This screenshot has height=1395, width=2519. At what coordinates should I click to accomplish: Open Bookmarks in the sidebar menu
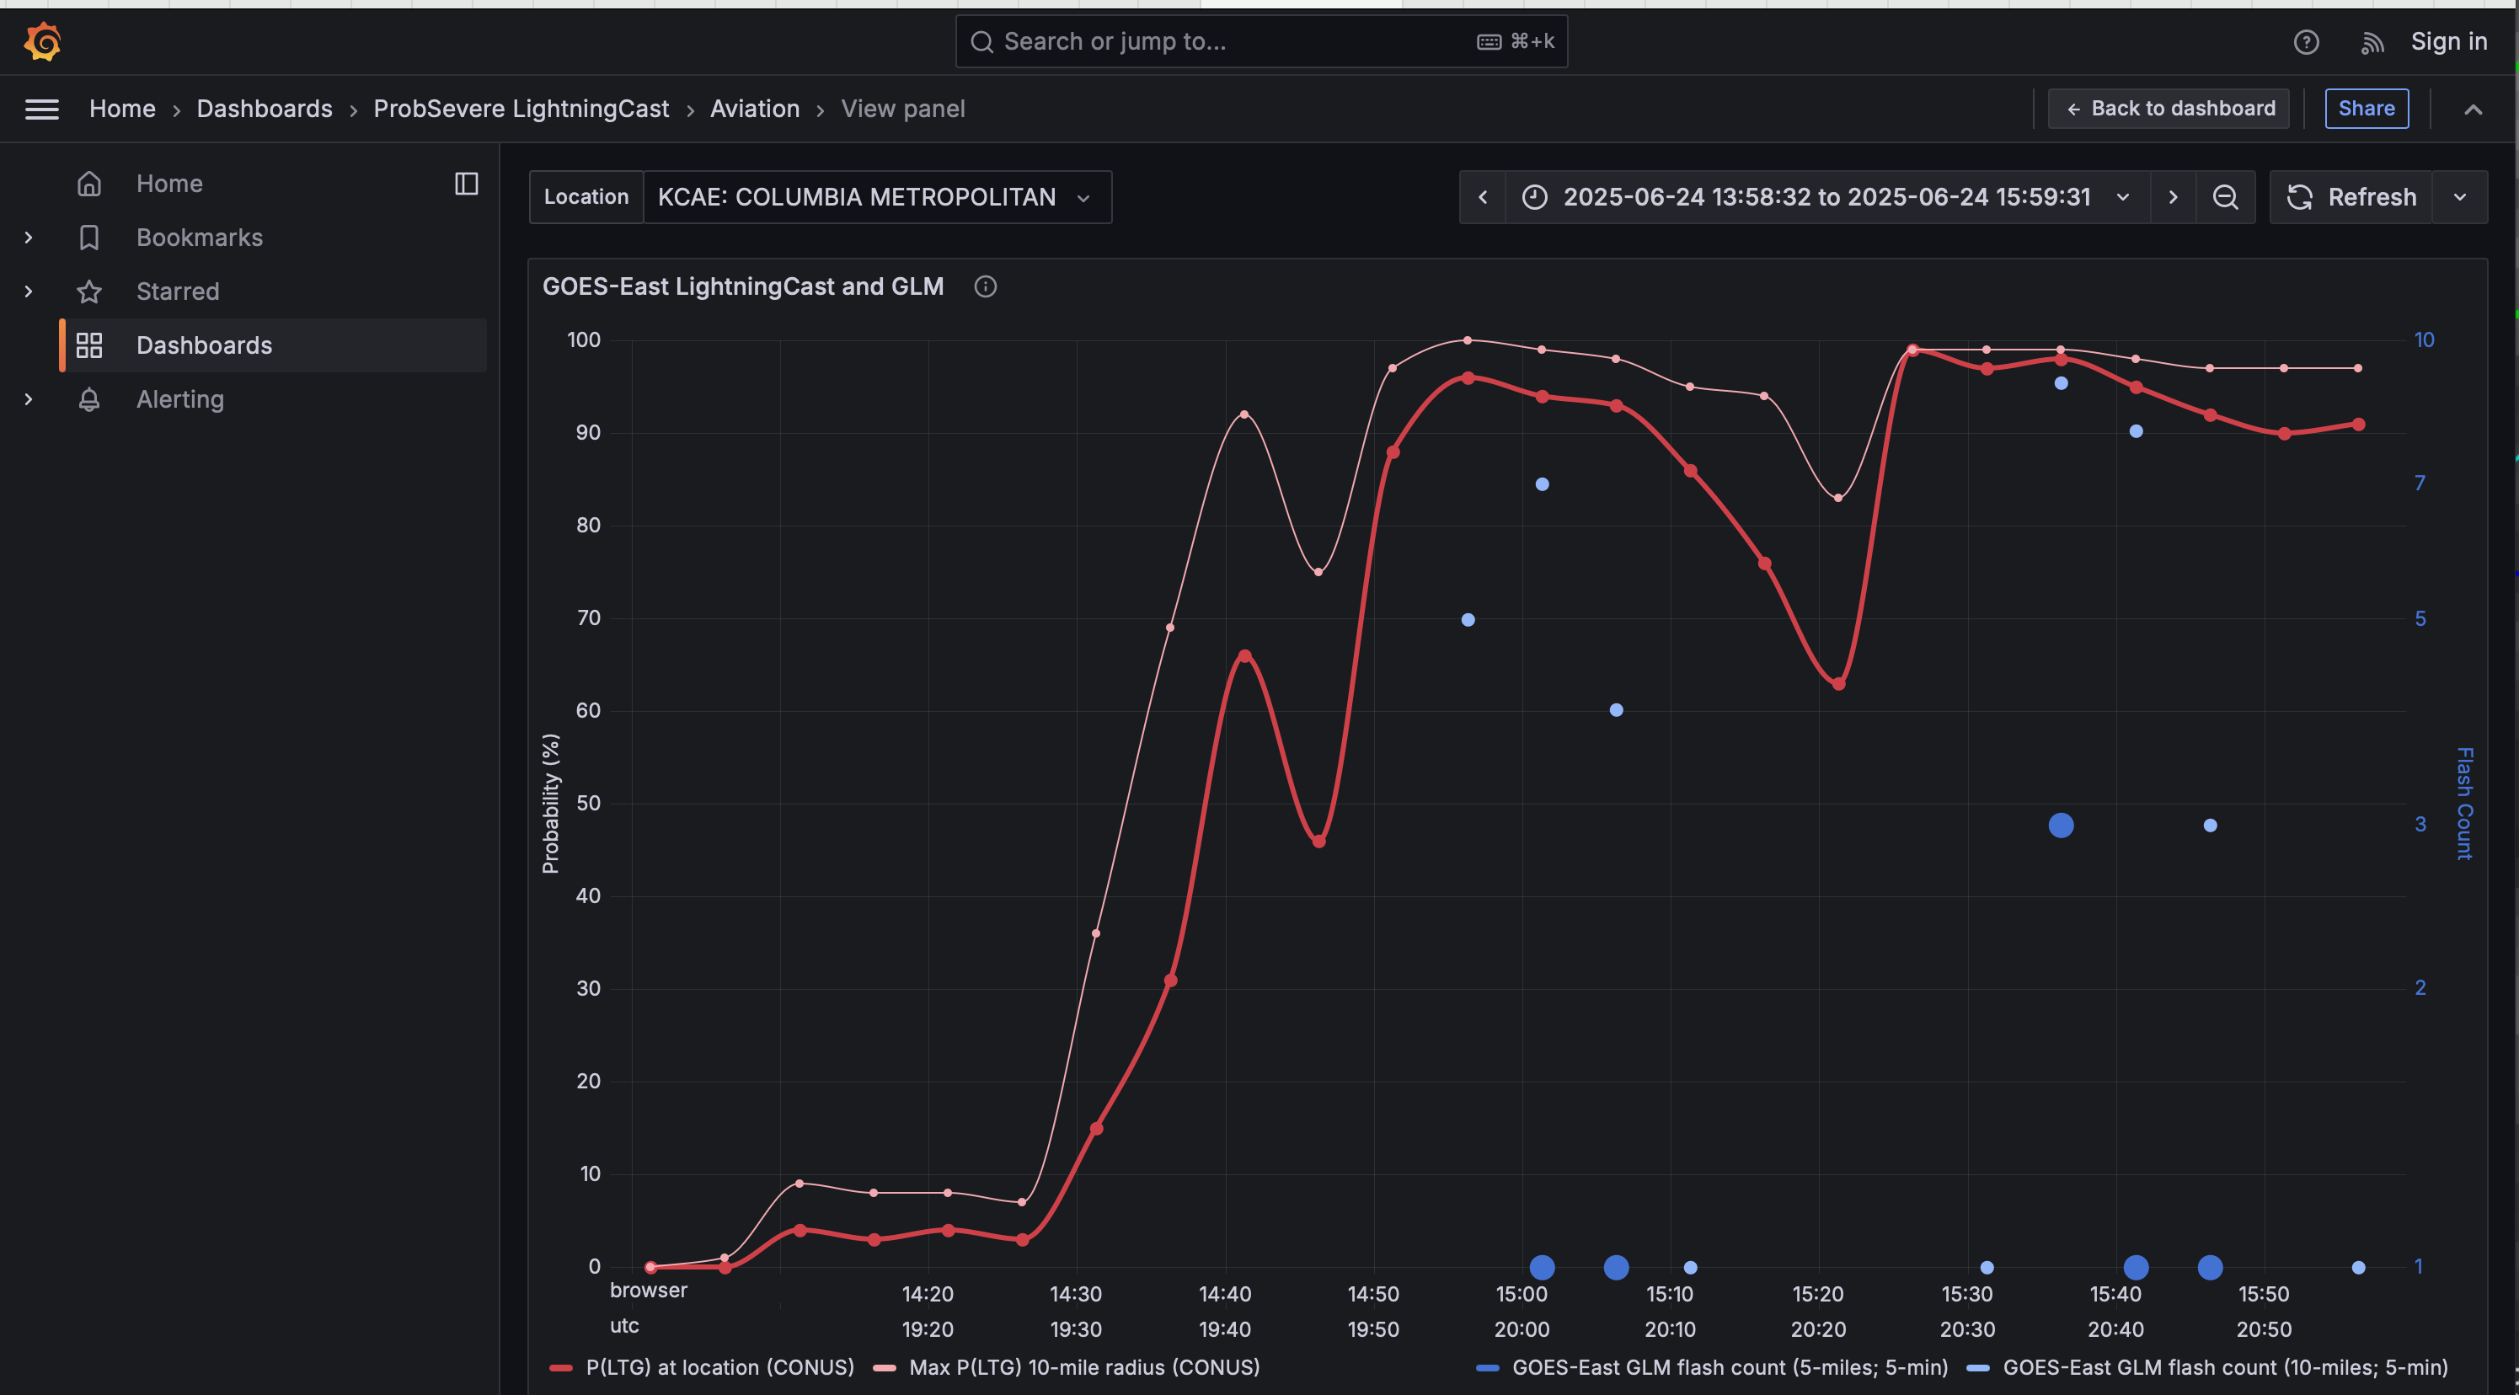point(200,238)
